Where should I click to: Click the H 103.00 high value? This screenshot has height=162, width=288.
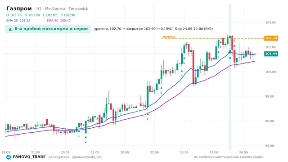point(32,15)
